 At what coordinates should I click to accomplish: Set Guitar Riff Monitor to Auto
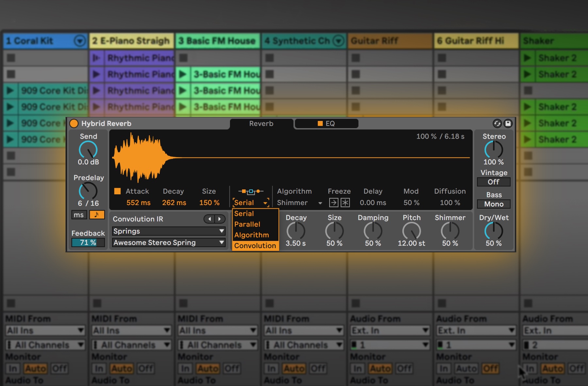[x=380, y=369]
